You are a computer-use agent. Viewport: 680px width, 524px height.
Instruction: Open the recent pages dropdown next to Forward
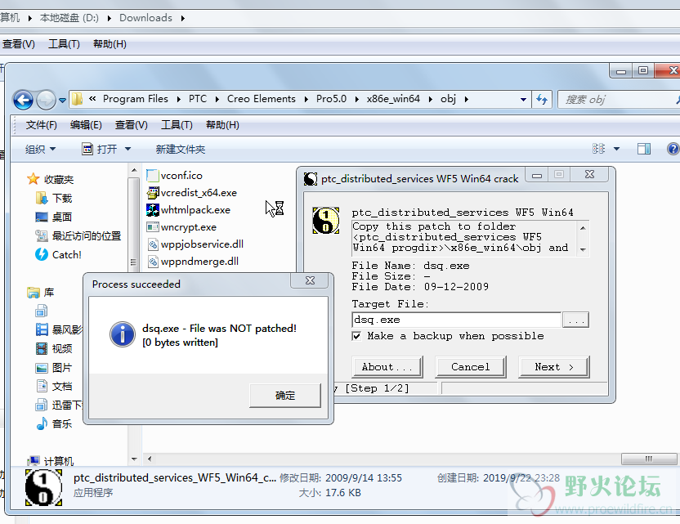[x=62, y=101]
